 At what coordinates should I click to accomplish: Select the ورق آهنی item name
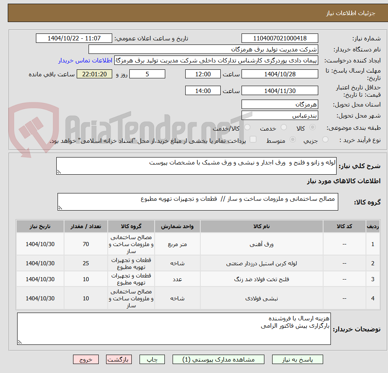(x=261, y=244)
